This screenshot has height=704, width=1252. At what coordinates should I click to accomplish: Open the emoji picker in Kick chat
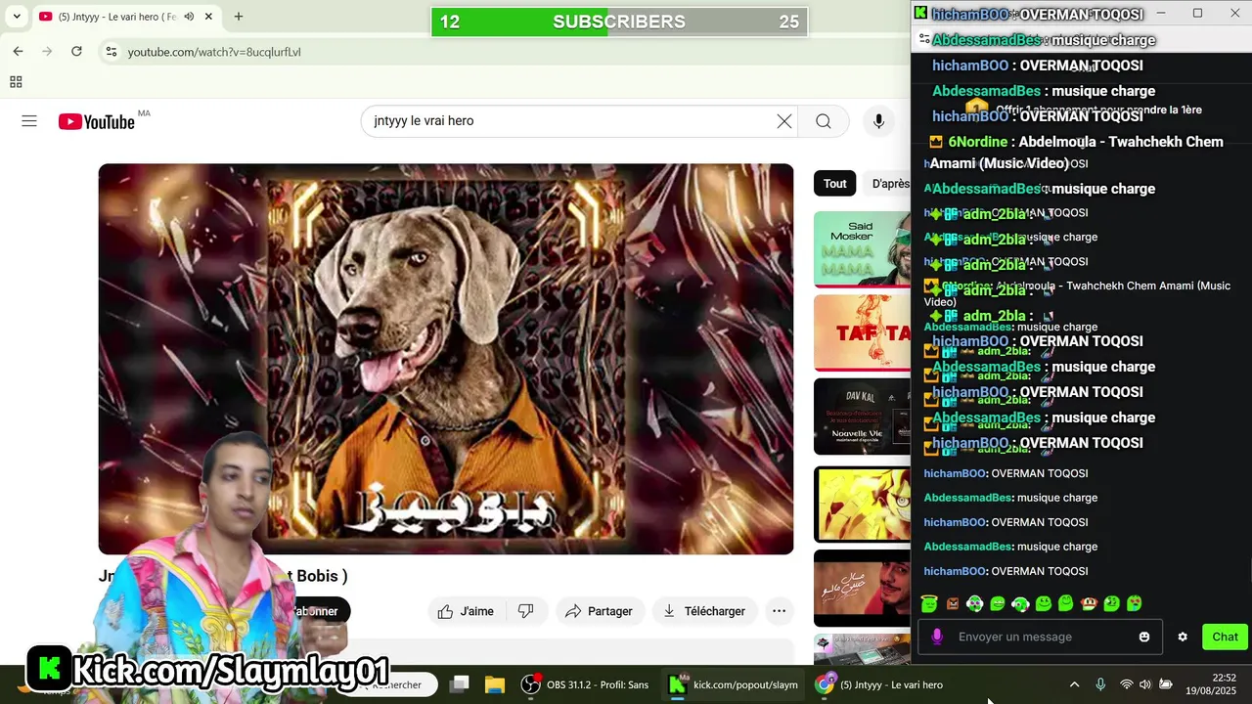coord(1144,637)
